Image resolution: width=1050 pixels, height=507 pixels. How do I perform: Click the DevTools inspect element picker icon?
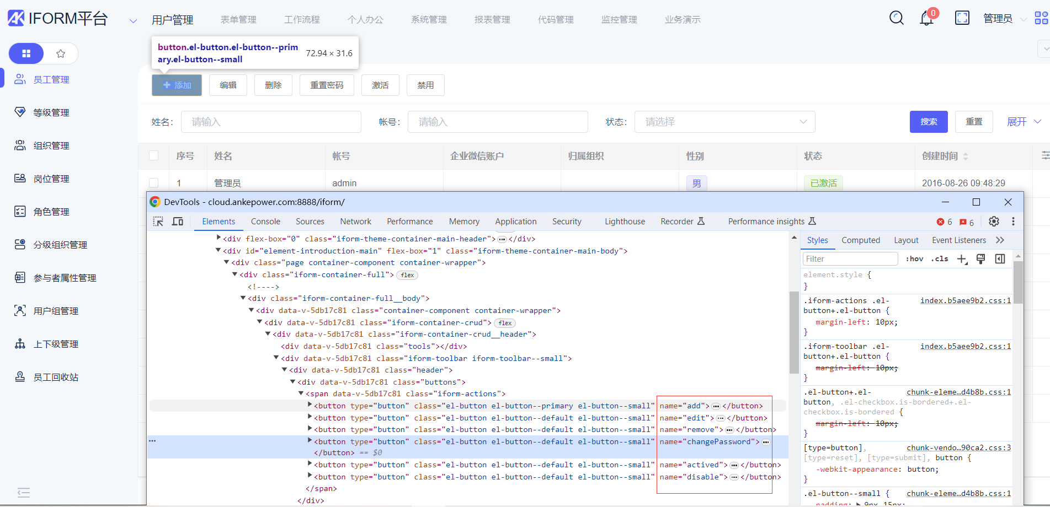158,222
